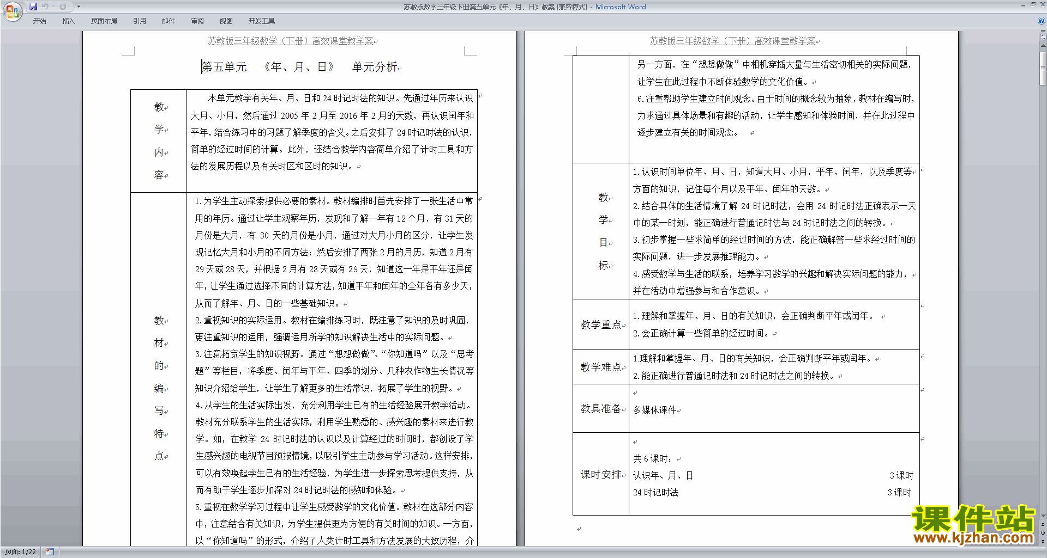Switch to the 页面布局 tab
The height and width of the screenshot is (558, 1047).
coord(104,21)
